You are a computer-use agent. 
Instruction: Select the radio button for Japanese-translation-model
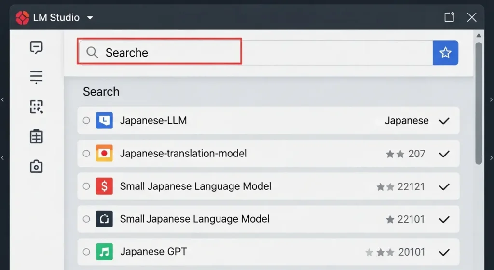(x=86, y=153)
